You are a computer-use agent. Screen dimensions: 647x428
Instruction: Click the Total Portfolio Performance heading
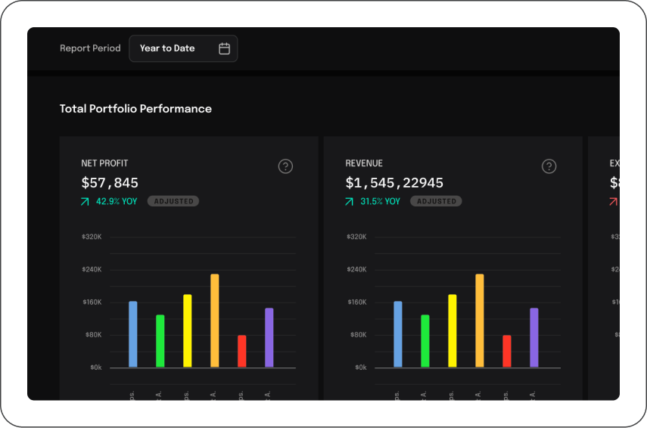pyautogui.click(x=135, y=109)
